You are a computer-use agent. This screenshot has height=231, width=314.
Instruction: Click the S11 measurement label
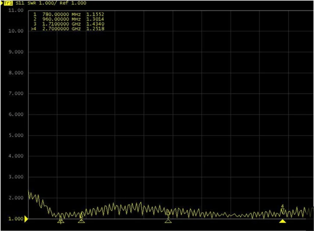[19, 3]
